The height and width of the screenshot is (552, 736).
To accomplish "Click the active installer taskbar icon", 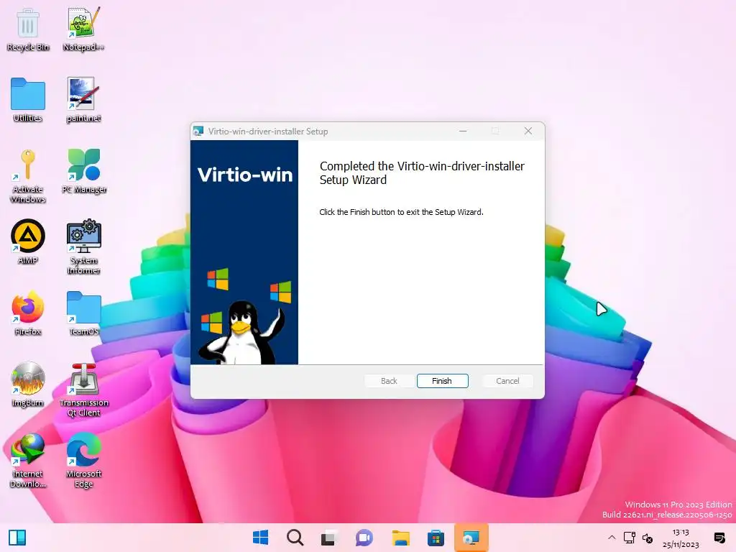I will (x=471, y=538).
